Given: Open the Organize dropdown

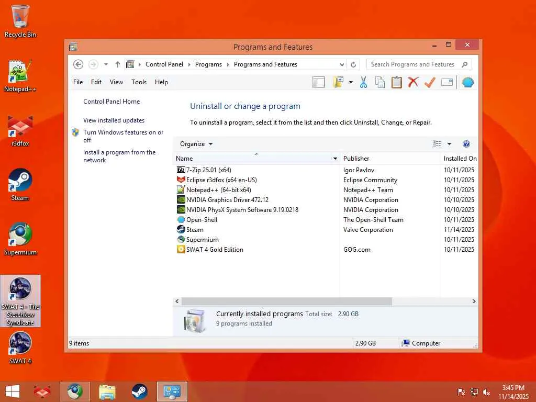Looking at the screenshot, I should point(196,144).
